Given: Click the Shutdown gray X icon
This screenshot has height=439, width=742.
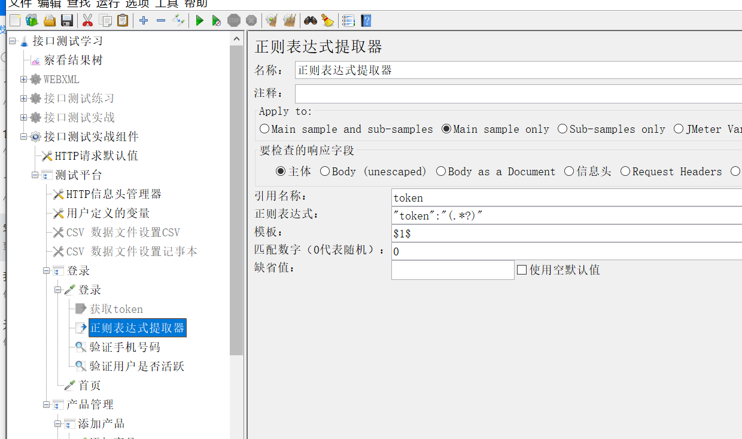Looking at the screenshot, I should [251, 20].
